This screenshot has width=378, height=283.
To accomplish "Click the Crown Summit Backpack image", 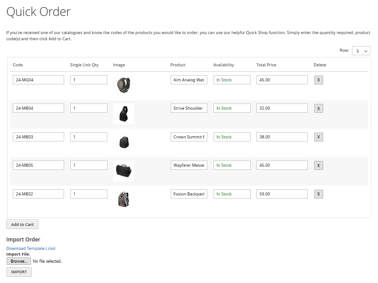I will click(x=123, y=142).
